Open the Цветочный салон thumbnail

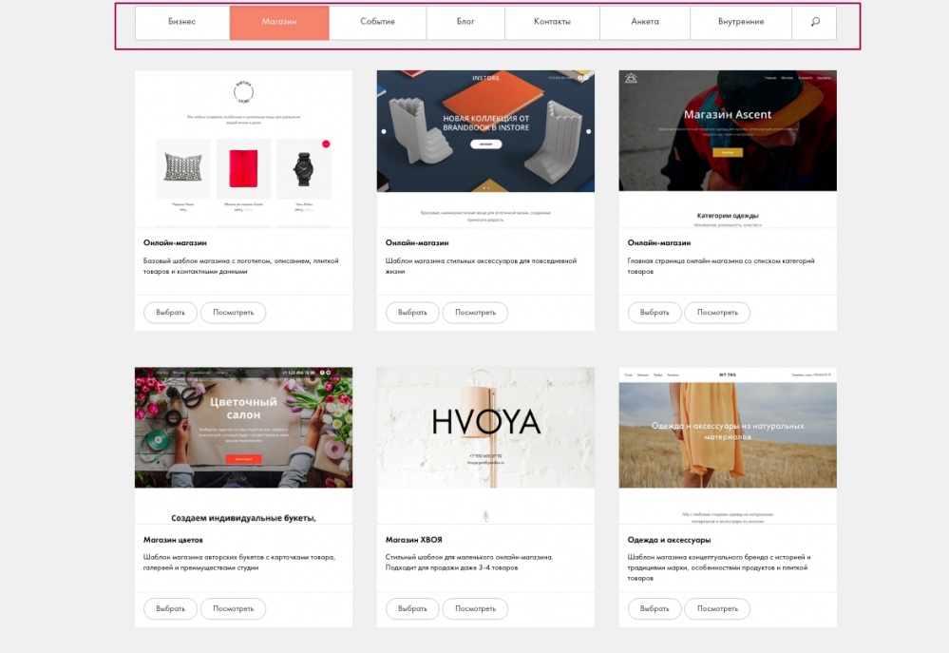(x=243, y=445)
